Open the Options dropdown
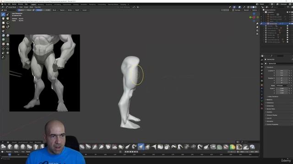This screenshot has height=164, width=293. coord(255,10)
